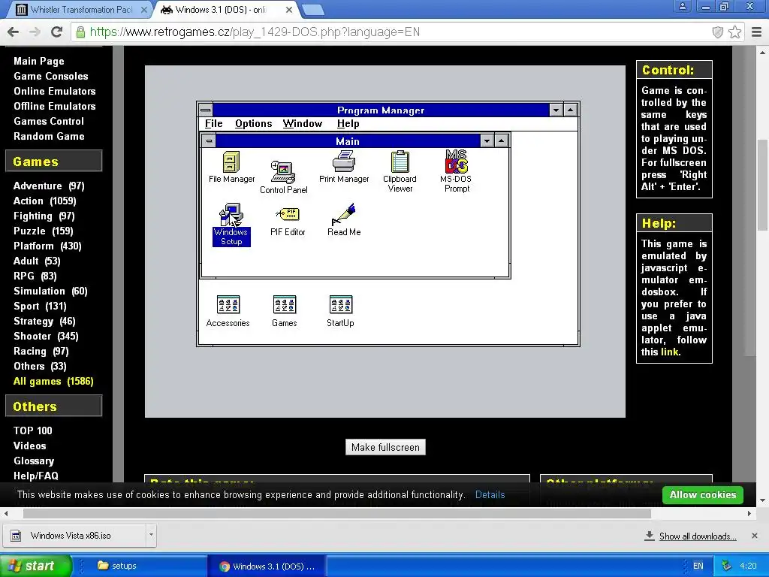Open the Help menu in Program Manager

[x=348, y=124]
